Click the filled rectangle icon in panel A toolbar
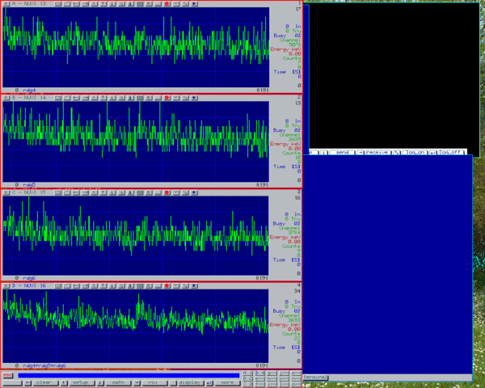 pyautogui.click(x=140, y=4)
